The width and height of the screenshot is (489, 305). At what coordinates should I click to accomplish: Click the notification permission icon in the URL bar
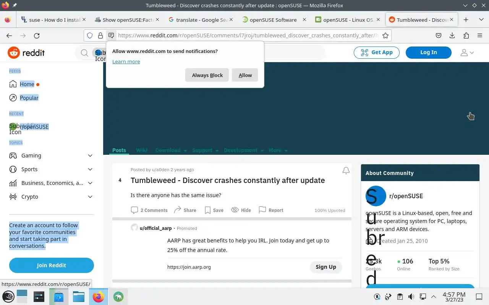pyautogui.click(x=111, y=35)
